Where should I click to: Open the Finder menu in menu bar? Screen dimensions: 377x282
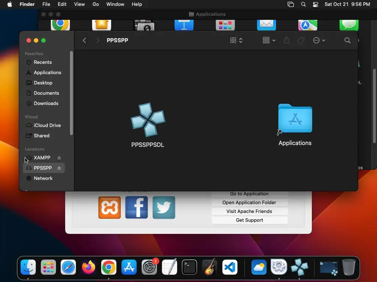coord(27,4)
